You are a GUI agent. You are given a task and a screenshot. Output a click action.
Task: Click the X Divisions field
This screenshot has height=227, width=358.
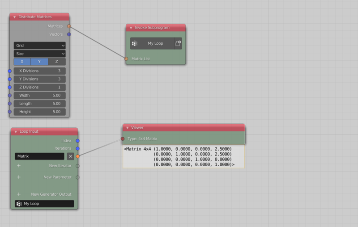pyautogui.click(x=40, y=71)
